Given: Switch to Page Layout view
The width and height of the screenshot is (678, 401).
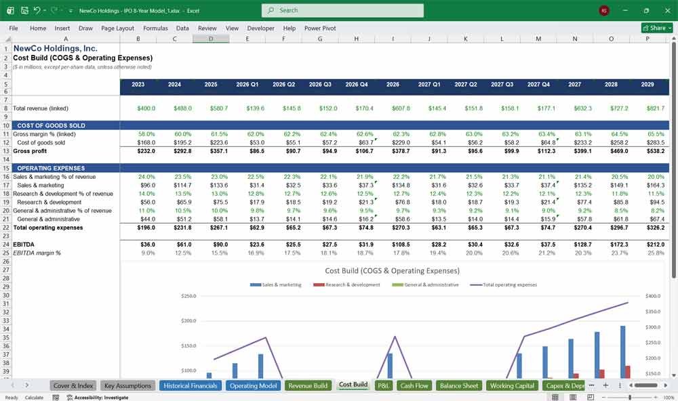Looking at the screenshot, I should coord(573,397).
